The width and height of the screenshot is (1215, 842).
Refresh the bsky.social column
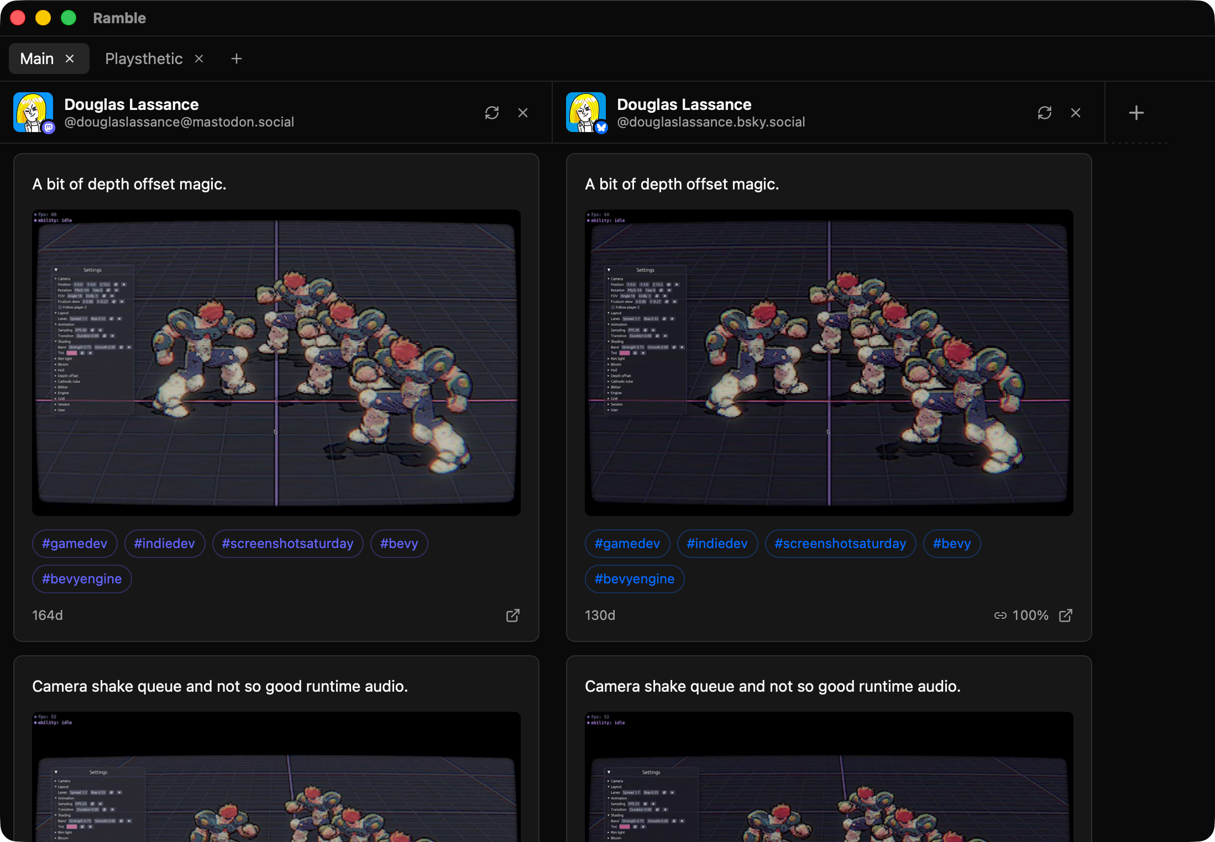1045,113
